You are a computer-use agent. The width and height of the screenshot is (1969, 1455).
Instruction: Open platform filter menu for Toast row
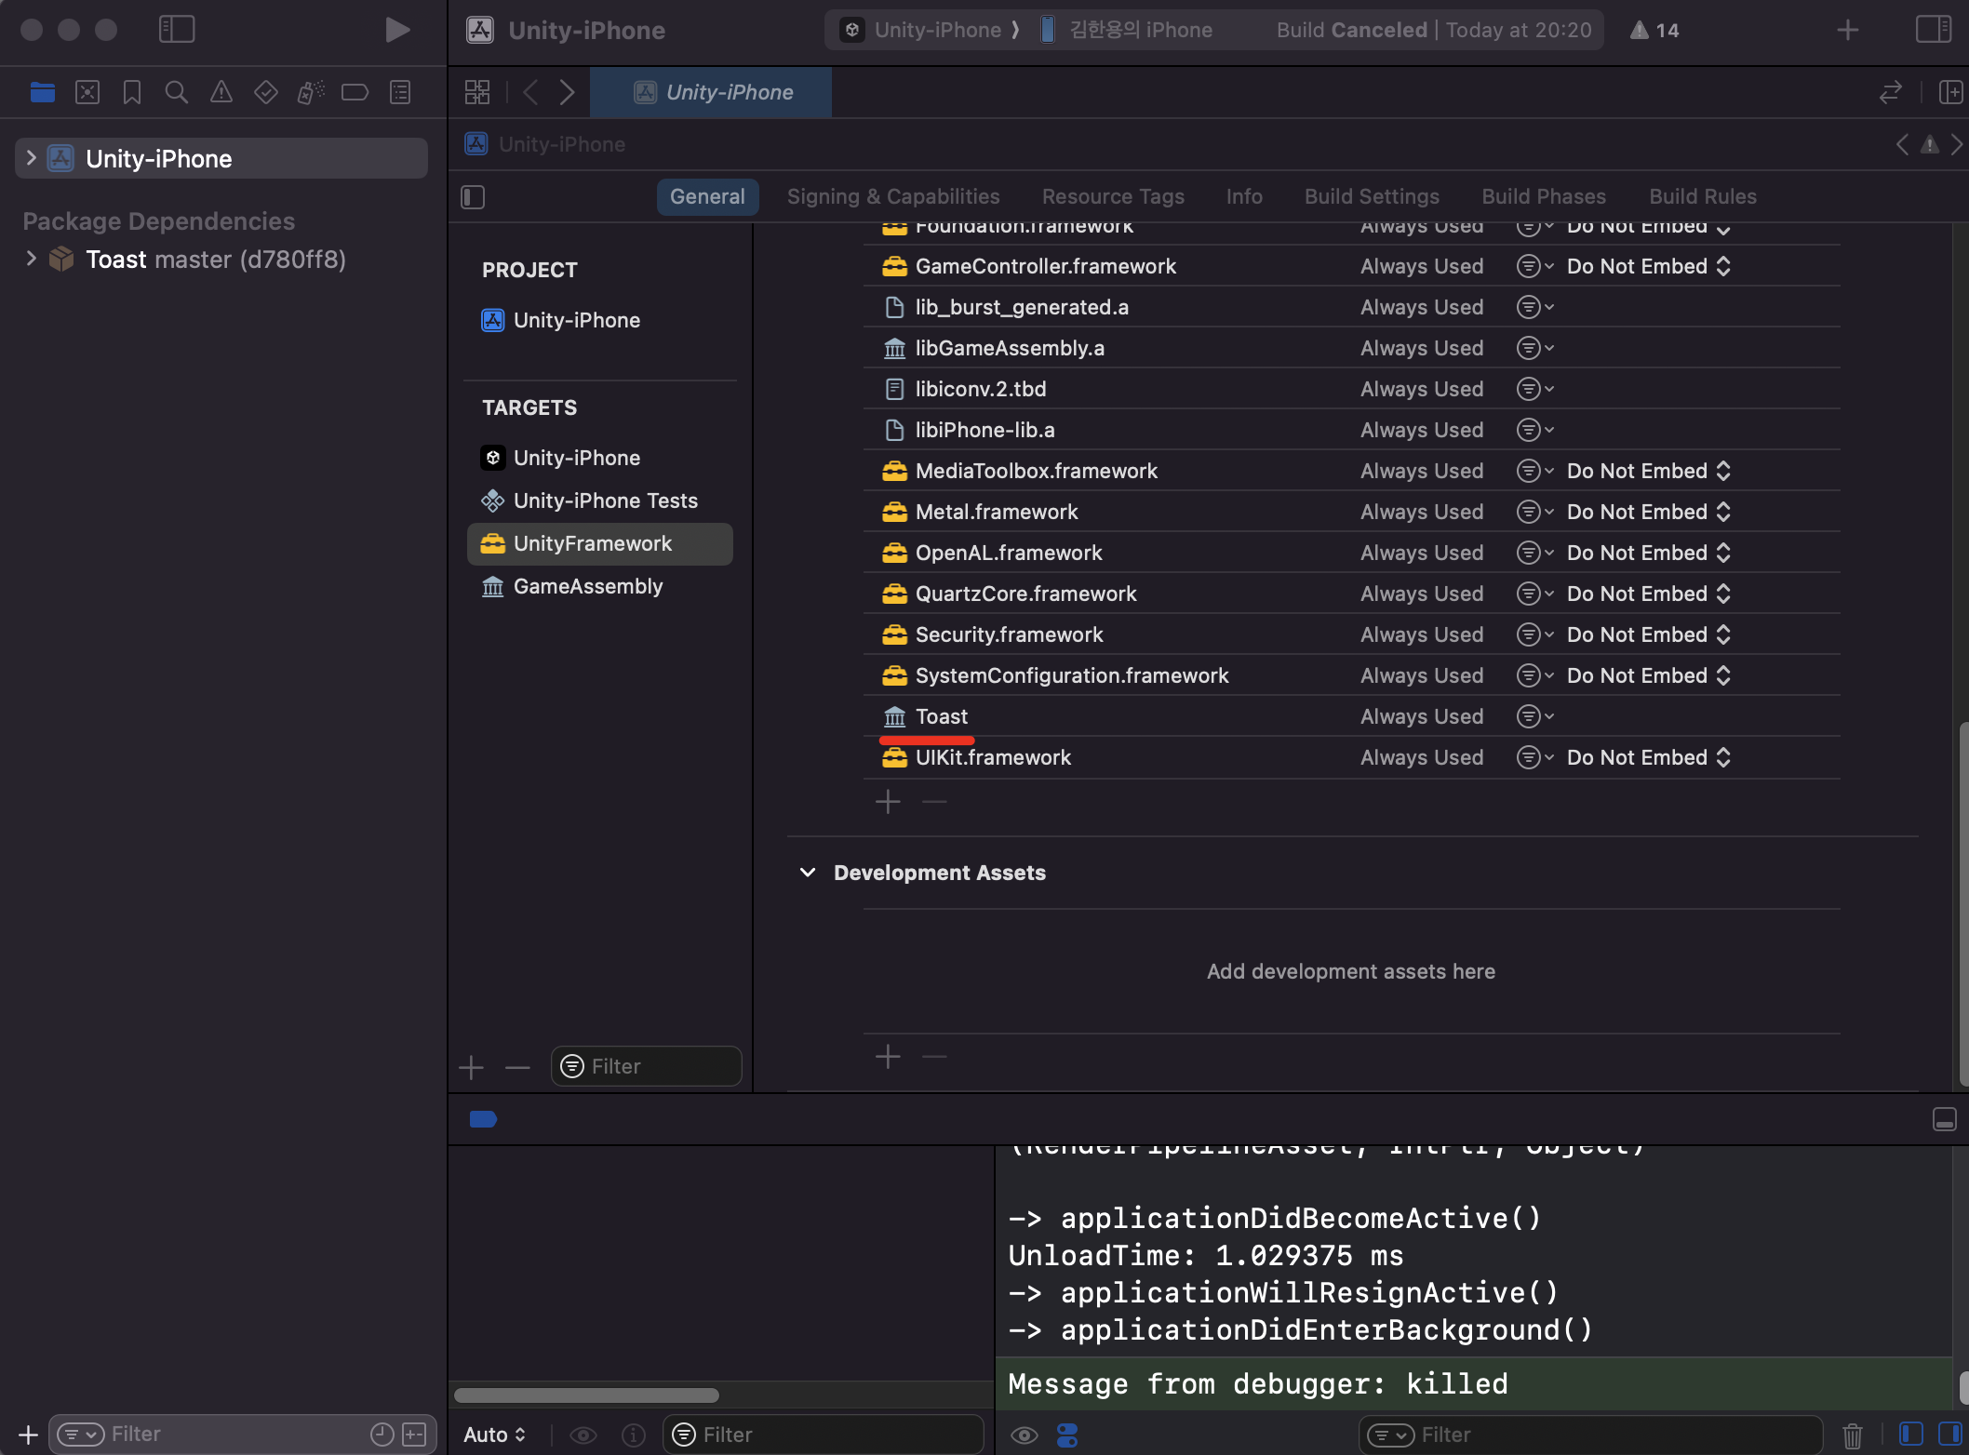[1535, 716]
